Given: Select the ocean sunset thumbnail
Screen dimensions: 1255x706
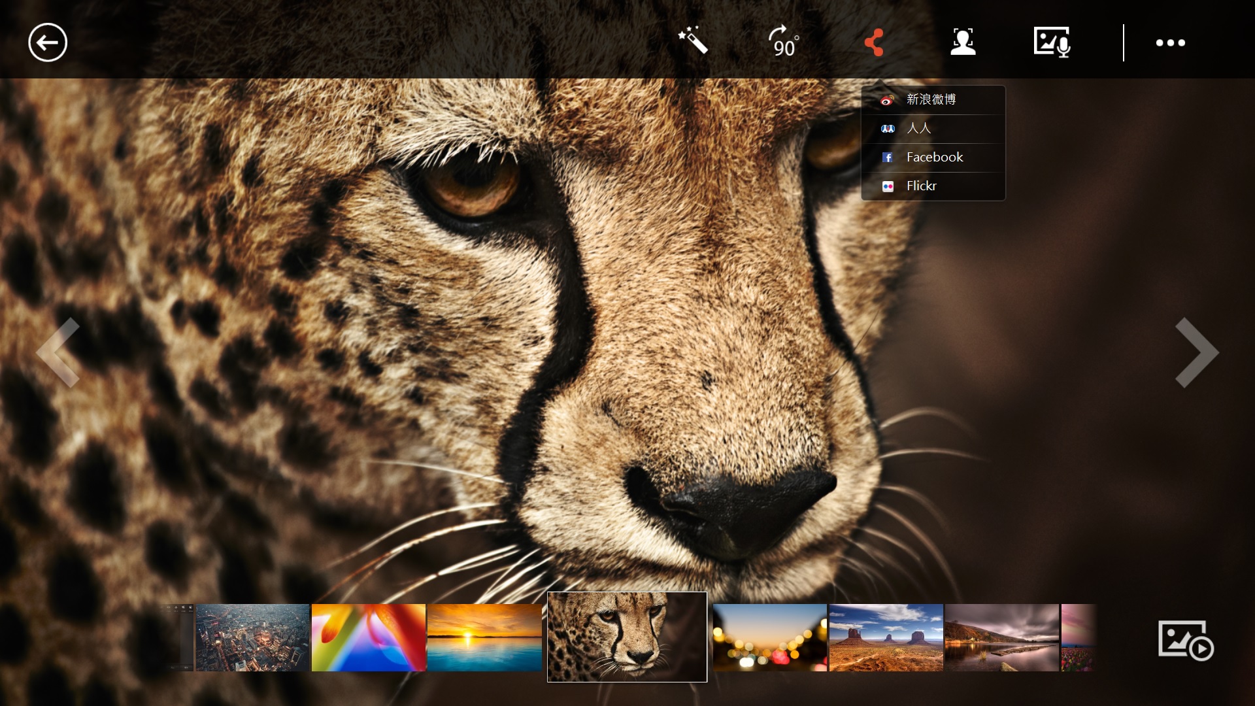Looking at the screenshot, I should coord(484,637).
